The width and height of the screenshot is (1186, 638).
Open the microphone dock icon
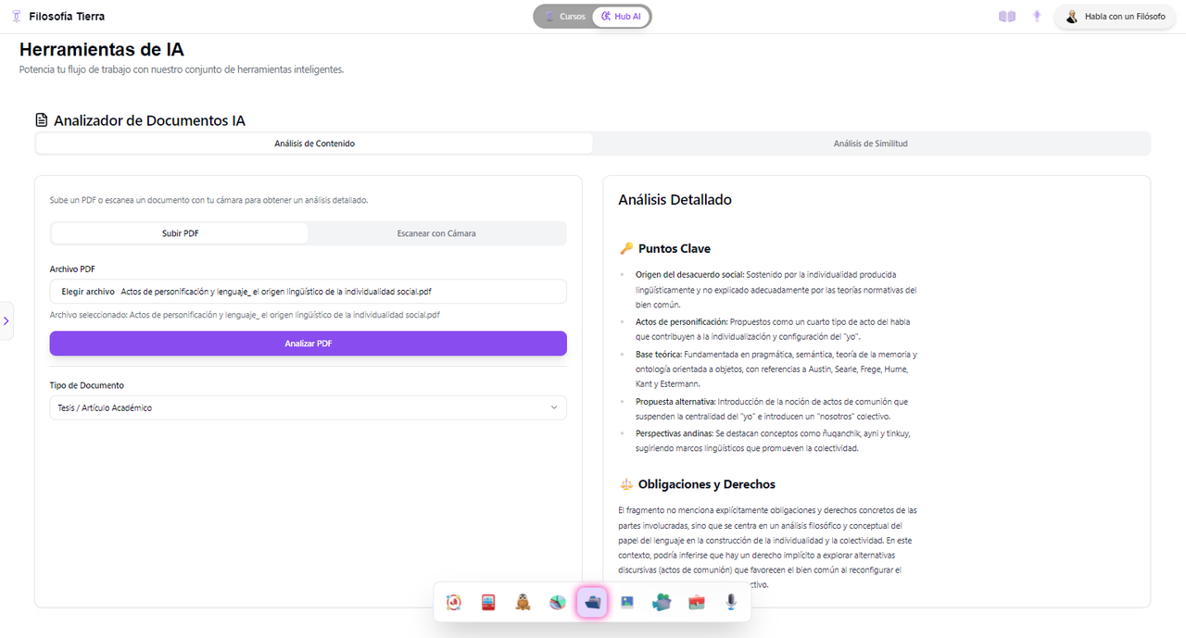(x=731, y=602)
